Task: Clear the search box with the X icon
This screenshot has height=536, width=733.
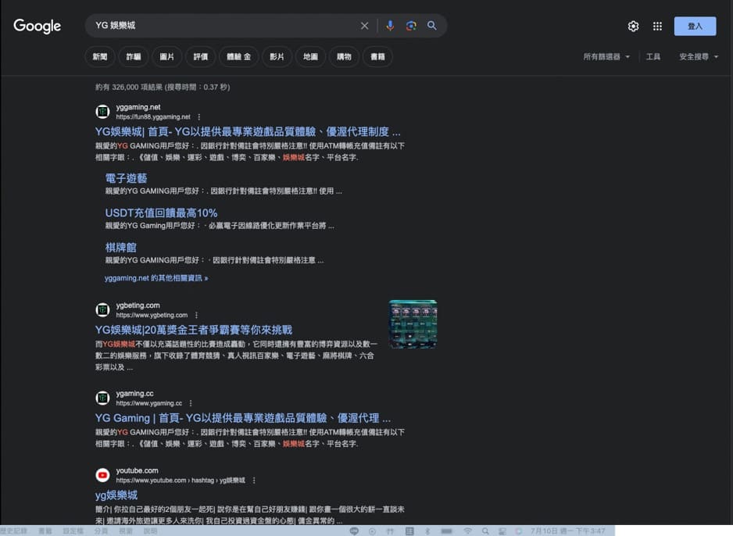Action: pos(365,26)
